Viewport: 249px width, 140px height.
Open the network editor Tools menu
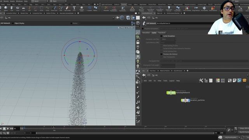(x=165, y=80)
